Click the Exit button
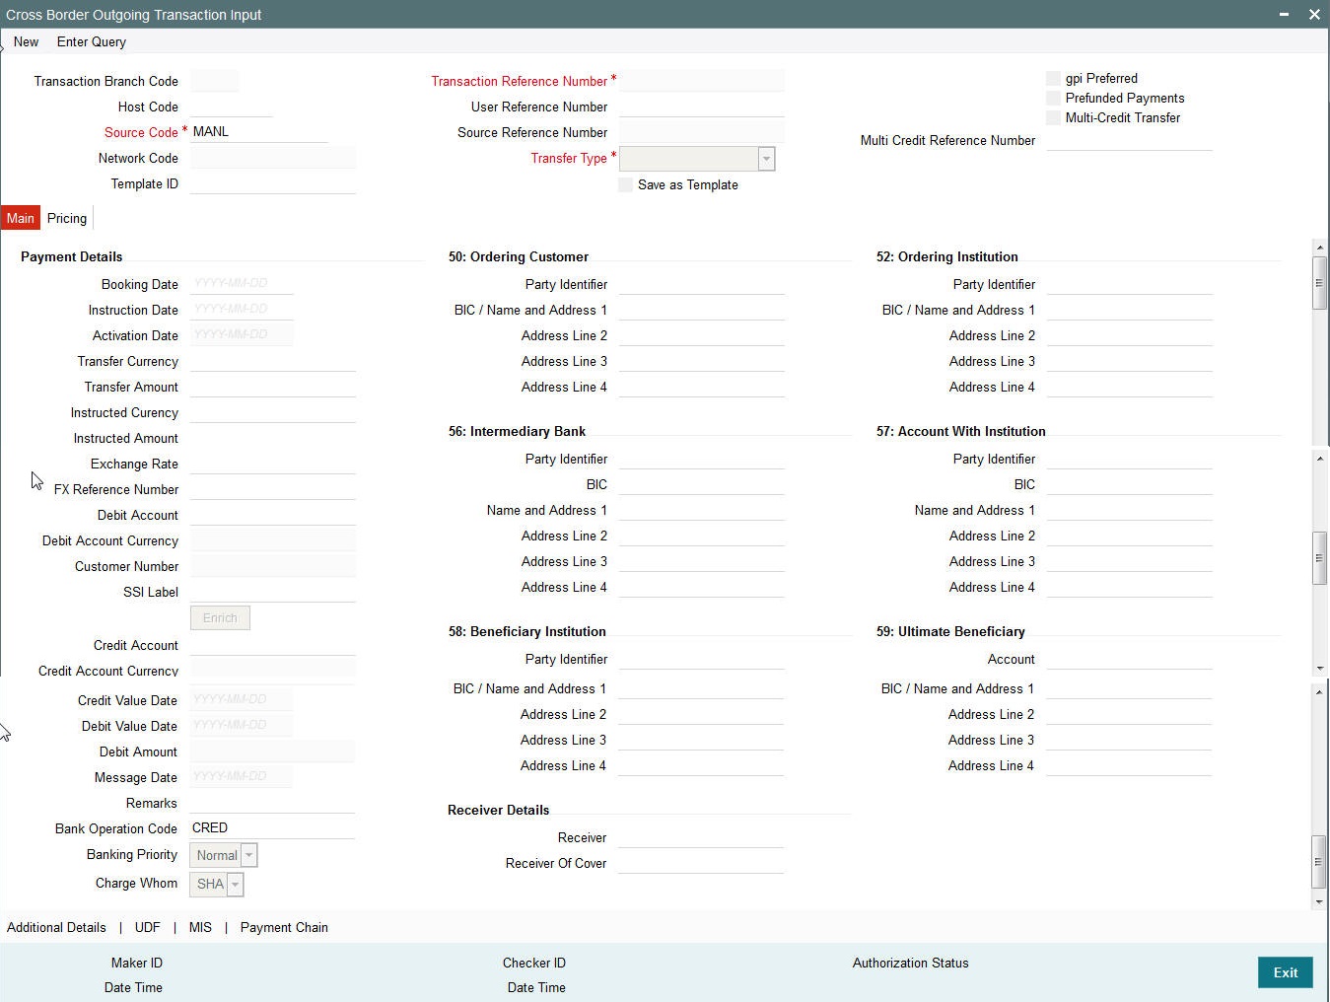This screenshot has width=1330, height=1002. coord(1286,972)
